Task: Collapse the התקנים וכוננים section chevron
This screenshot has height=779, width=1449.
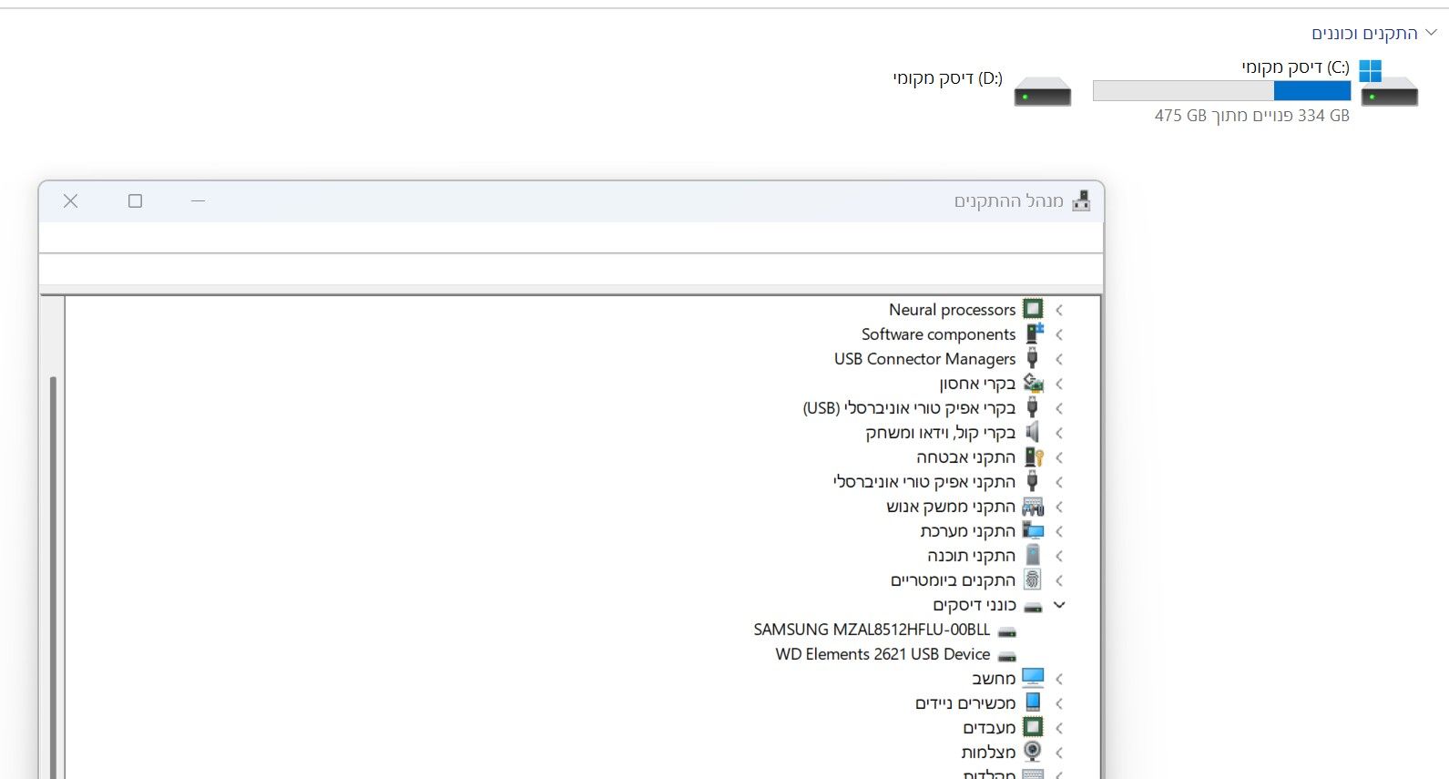Action: tap(1431, 33)
